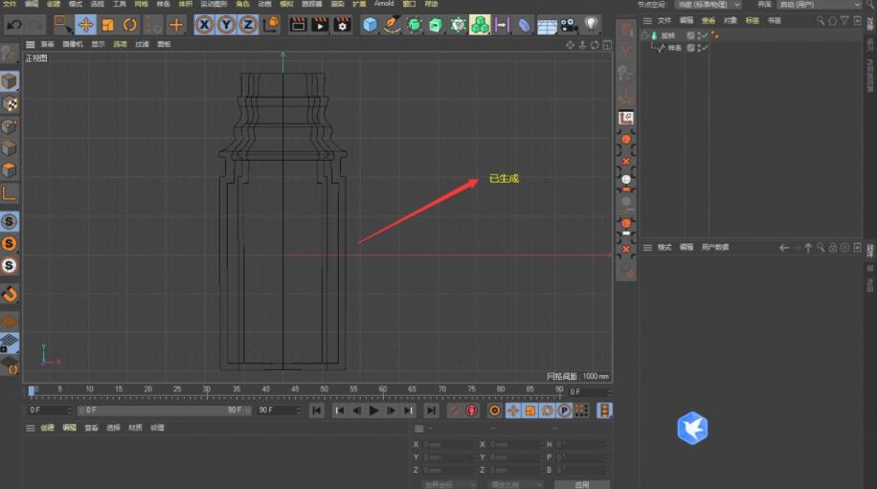Switch to texture mode checker icon
Screen dimensions: 877x489
pyautogui.click(x=9, y=104)
